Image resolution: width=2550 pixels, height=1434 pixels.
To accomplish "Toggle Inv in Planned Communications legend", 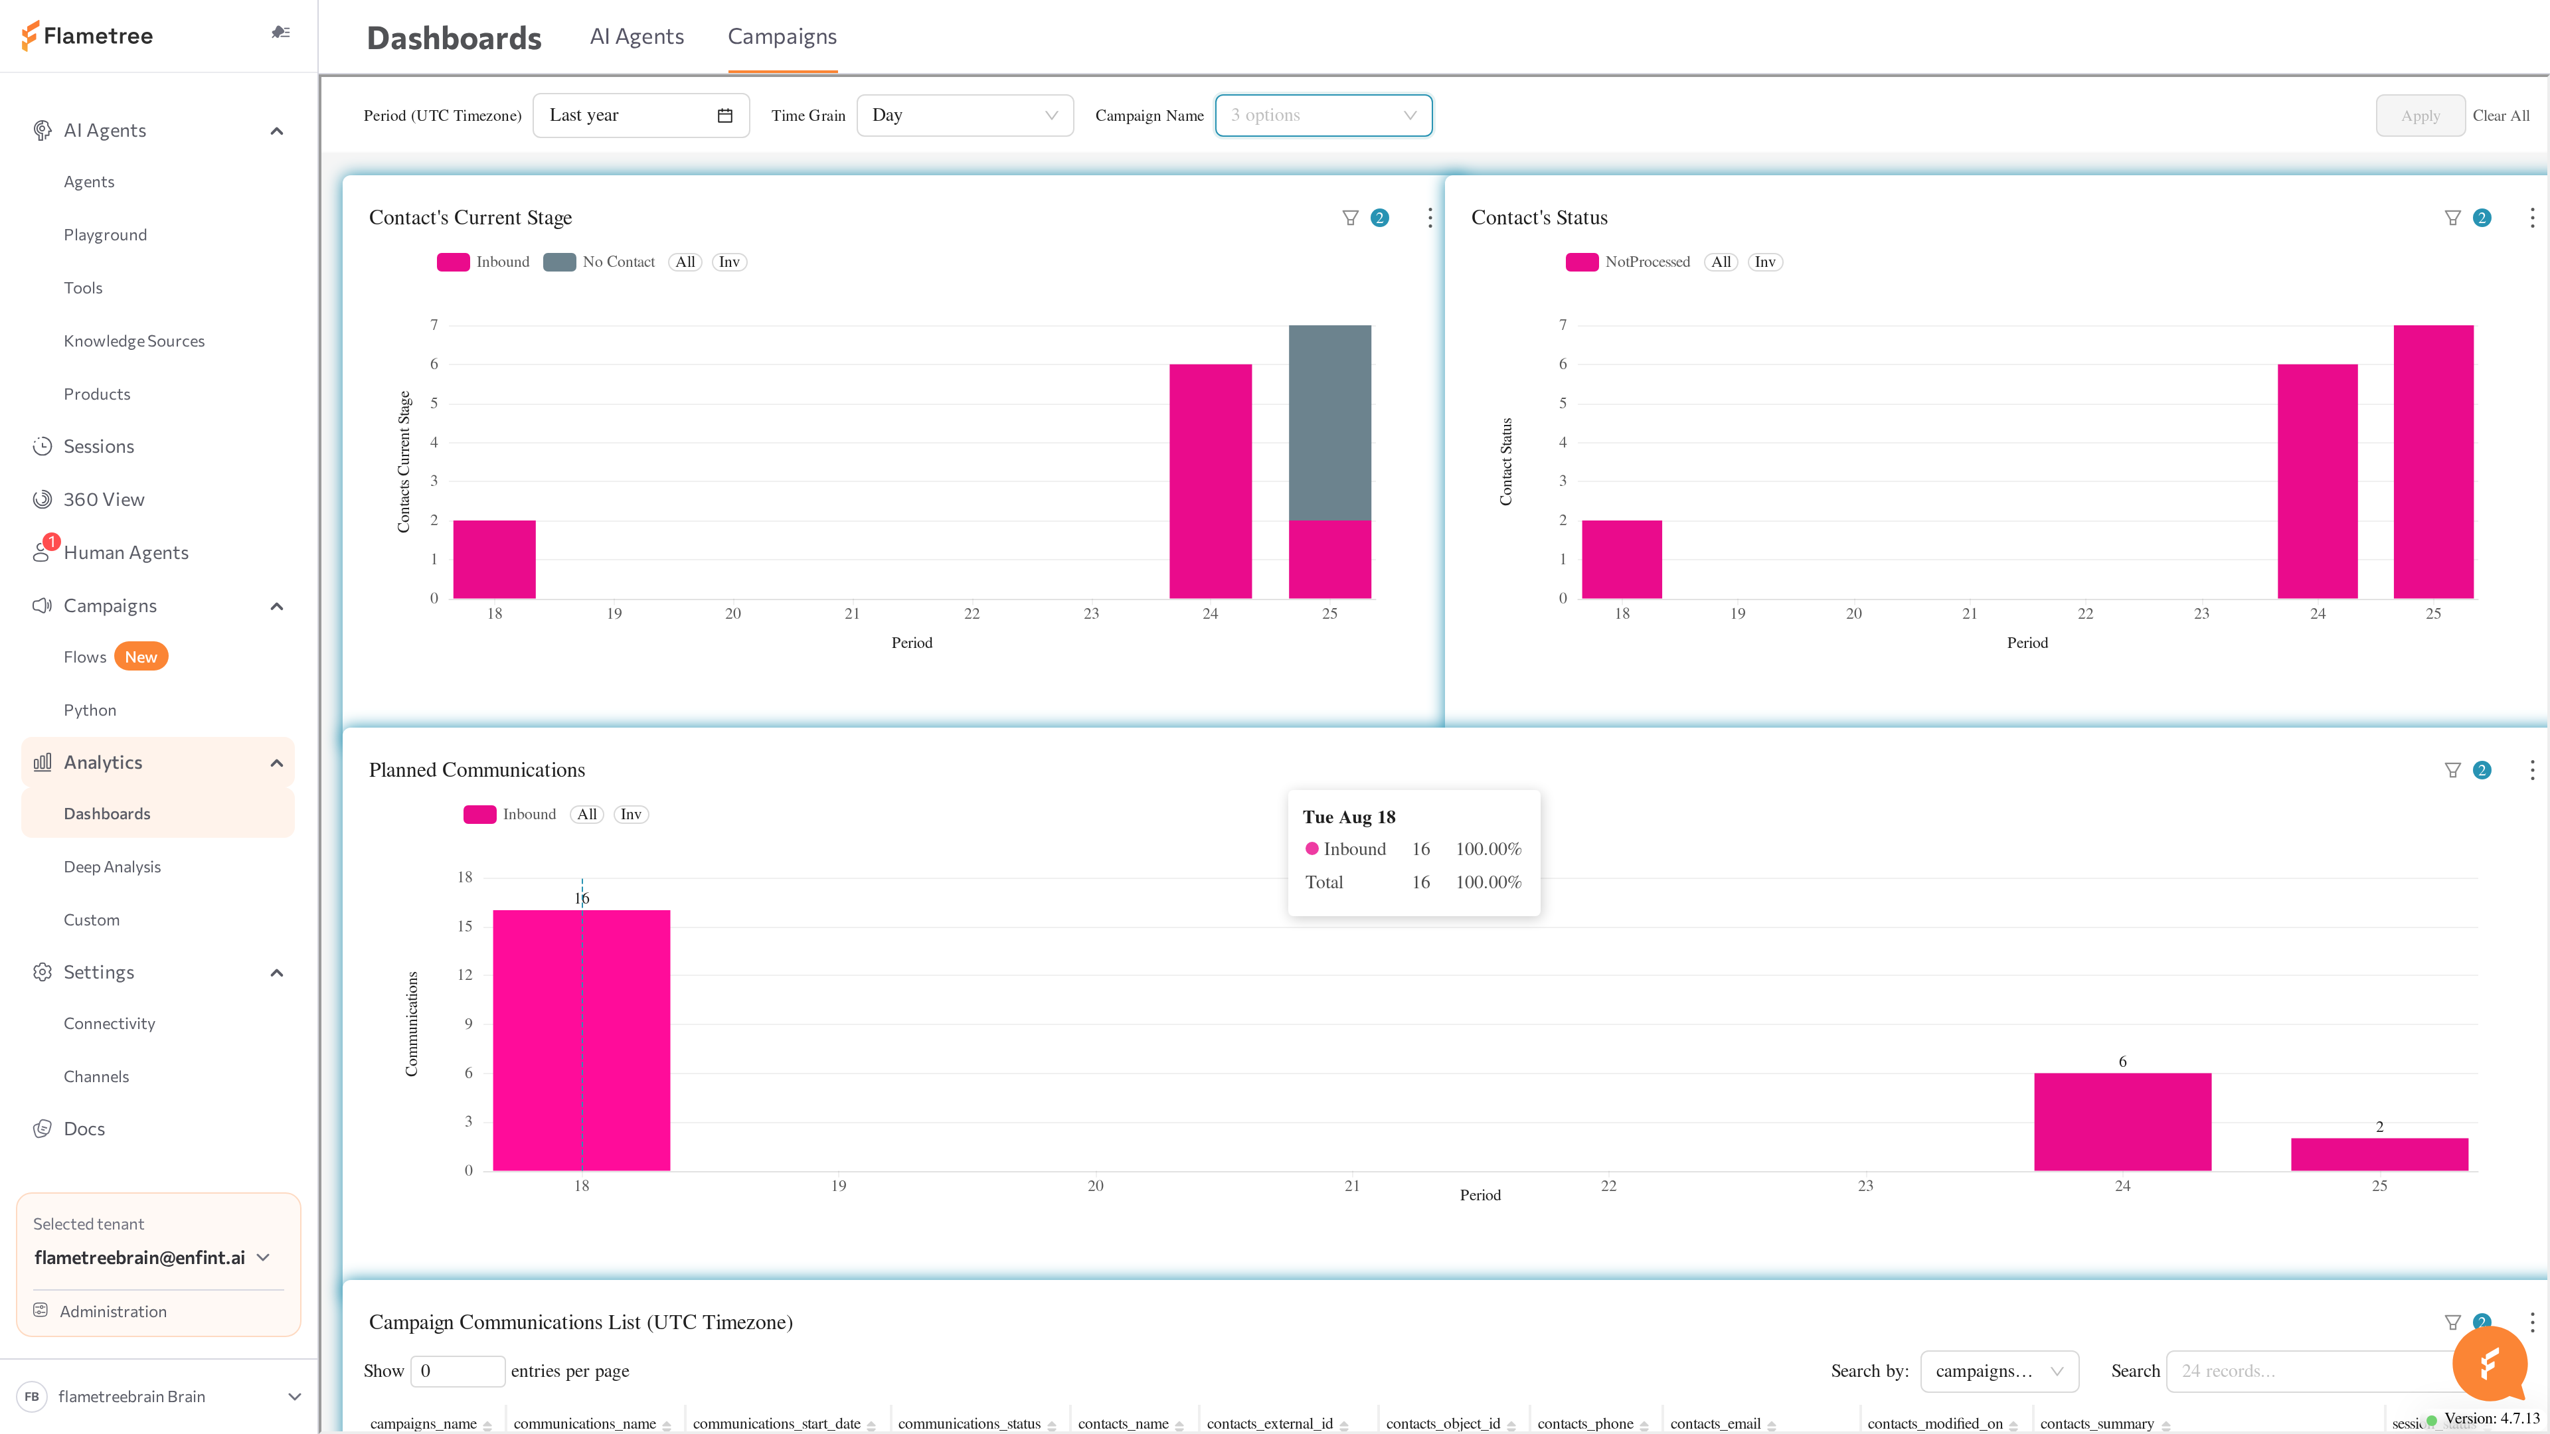I will coord(631,815).
